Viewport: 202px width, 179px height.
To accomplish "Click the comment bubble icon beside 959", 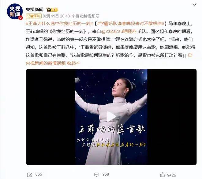I will (97, 175).
